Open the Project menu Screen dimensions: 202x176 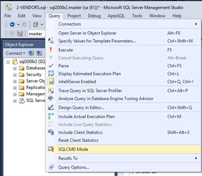coord(74,16)
